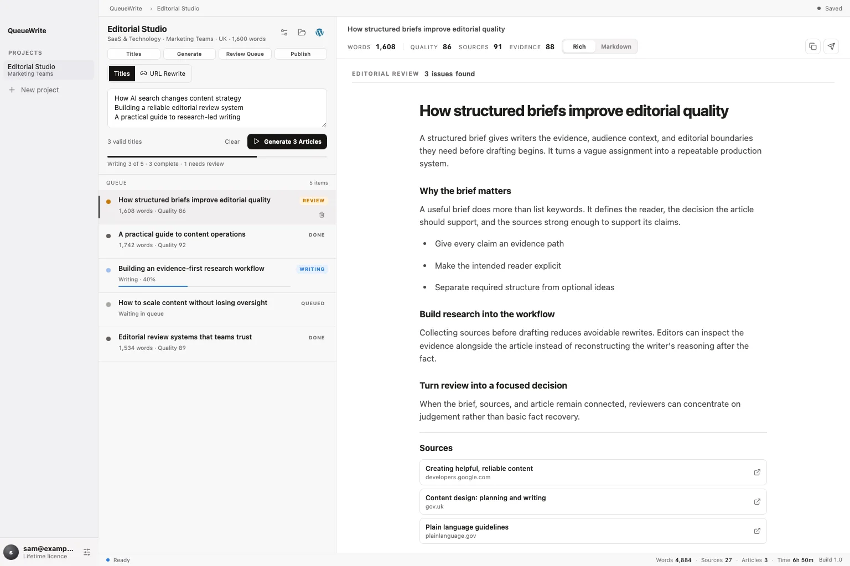Switch editor to Markdown view
The width and height of the screenshot is (850, 566).
pos(616,46)
